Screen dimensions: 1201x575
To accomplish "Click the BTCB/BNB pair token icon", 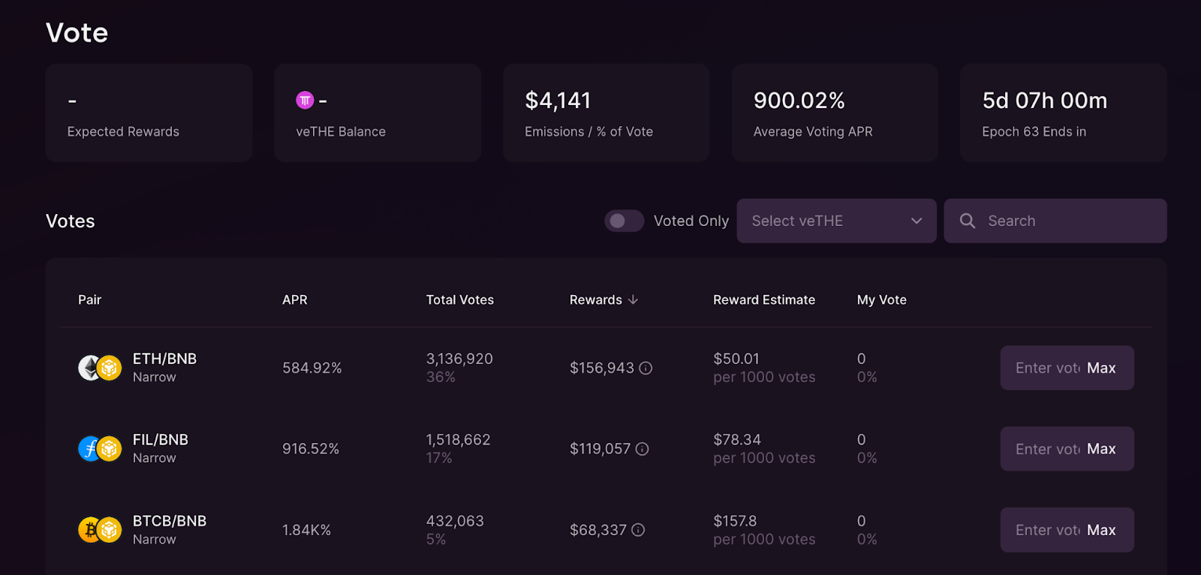I will tap(100, 530).
